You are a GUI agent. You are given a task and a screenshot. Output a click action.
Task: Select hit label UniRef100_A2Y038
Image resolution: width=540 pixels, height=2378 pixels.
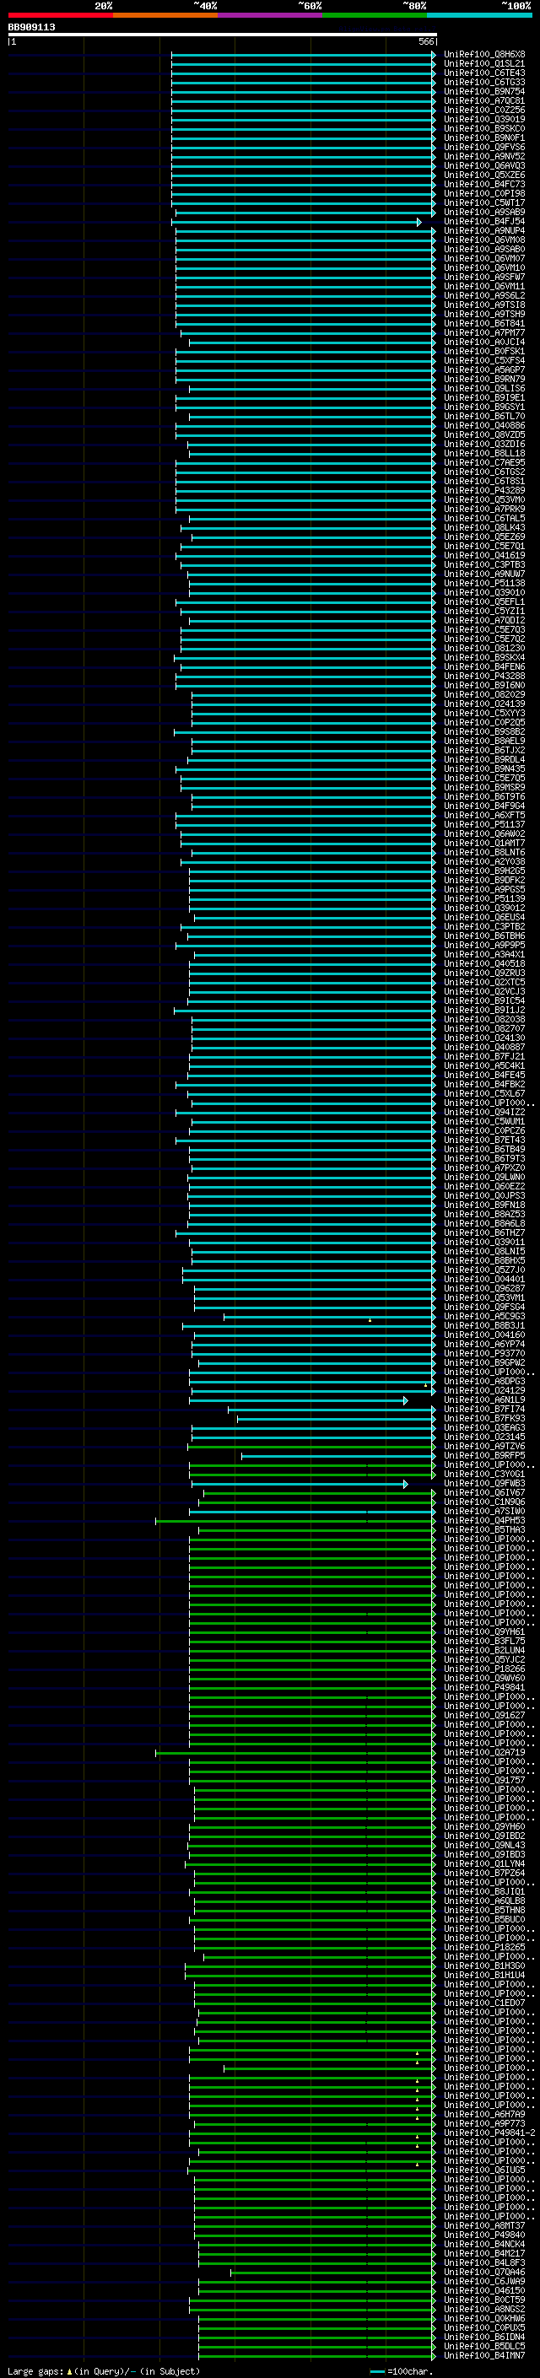[484, 861]
